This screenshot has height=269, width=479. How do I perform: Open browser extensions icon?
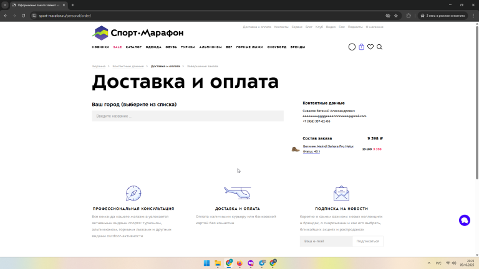(x=409, y=16)
